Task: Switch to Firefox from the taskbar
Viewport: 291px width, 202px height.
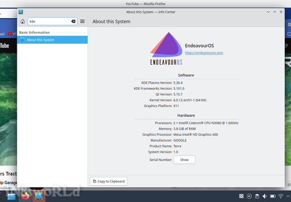Action: 25,196
